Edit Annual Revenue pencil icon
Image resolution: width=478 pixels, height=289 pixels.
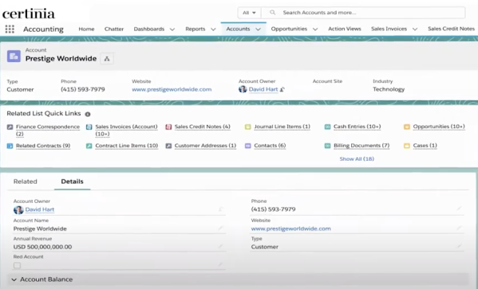tap(220, 247)
